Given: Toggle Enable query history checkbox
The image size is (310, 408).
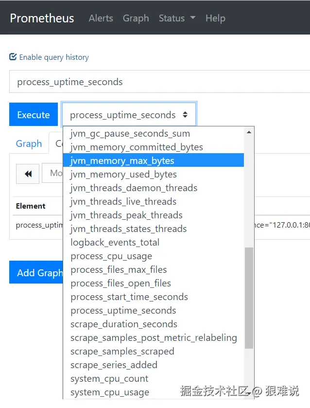Looking at the screenshot, I should [13, 57].
